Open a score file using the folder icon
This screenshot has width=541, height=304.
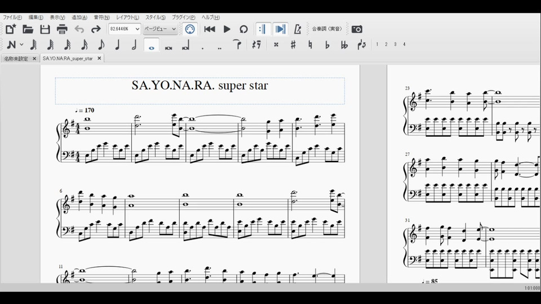click(x=28, y=29)
